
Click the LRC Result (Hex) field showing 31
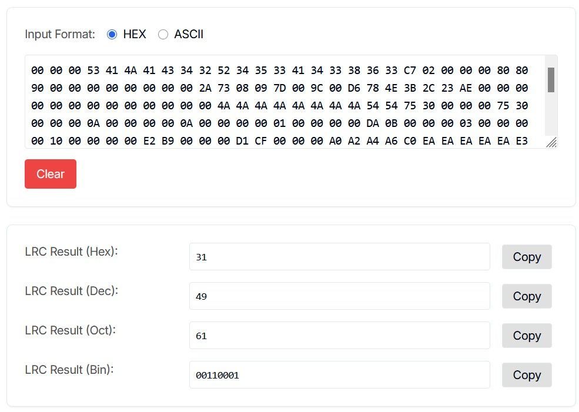click(x=339, y=257)
